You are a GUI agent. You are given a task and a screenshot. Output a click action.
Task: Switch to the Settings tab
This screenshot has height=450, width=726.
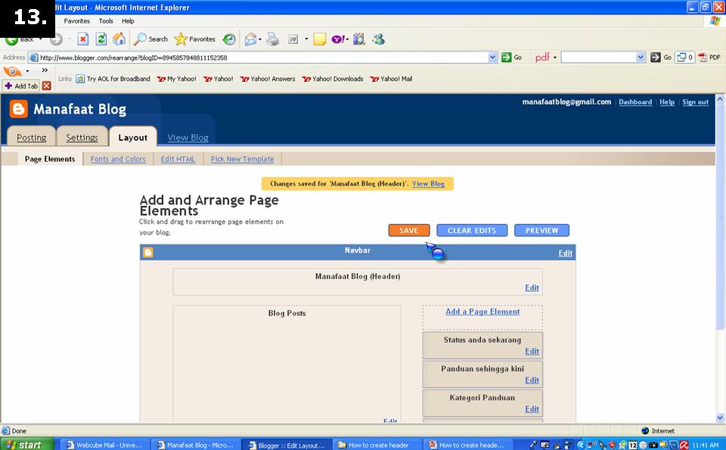[82, 137]
